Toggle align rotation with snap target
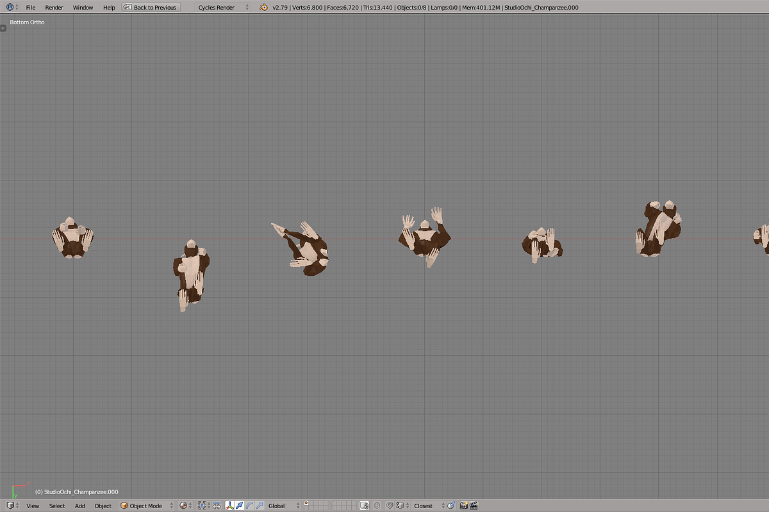 pyautogui.click(x=451, y=506)
